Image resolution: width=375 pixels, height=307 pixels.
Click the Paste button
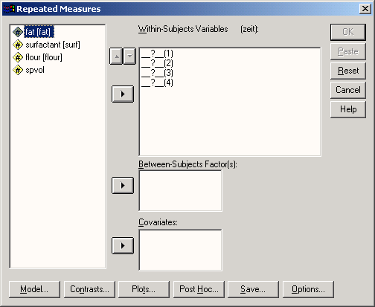(348, 51)
